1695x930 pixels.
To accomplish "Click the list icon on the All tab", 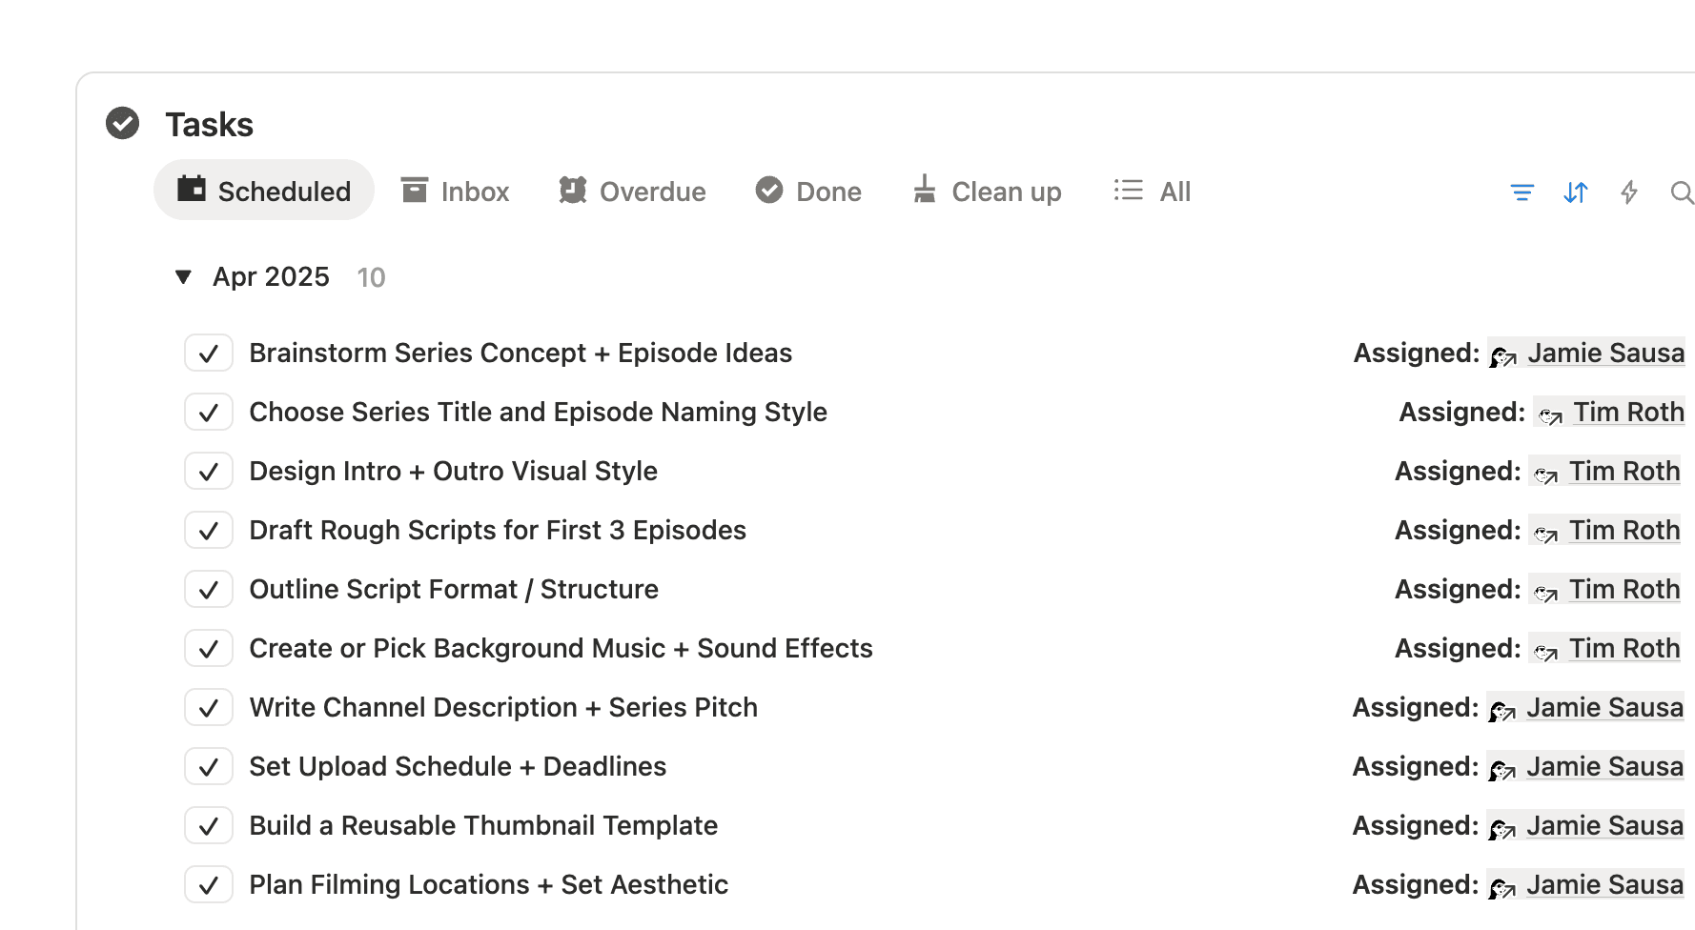I will tap(1128, 191).
